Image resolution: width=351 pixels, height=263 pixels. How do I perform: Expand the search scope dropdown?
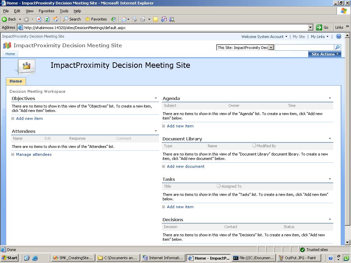point(271,48)
